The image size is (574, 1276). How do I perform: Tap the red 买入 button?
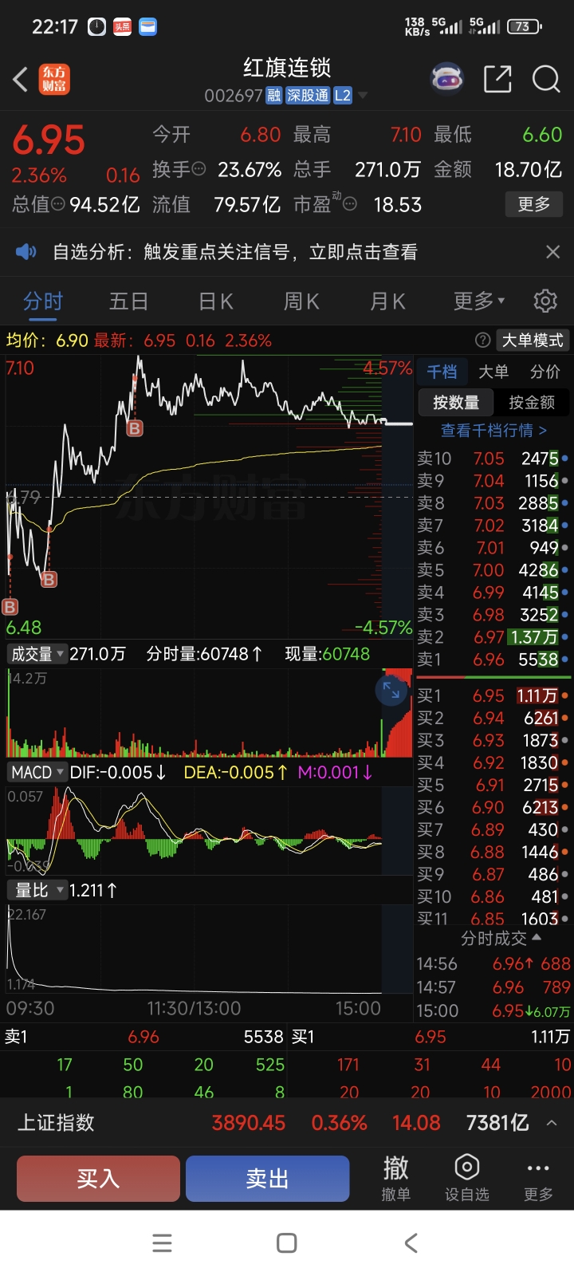[x=98, y=1178]
